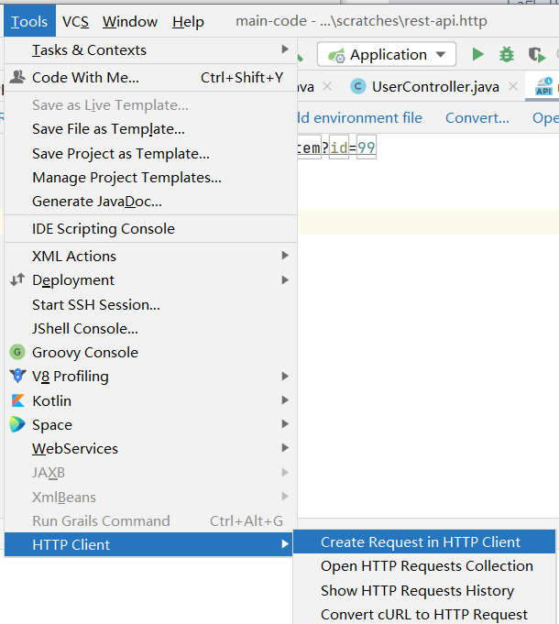Image resolution: width=559 pixels, height=624 pixels.
Task: Select HTTP Client menu item
Action: tap(148, 544)
